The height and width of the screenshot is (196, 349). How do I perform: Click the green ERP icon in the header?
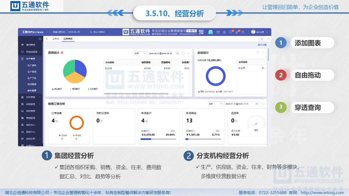pos(210,32)
